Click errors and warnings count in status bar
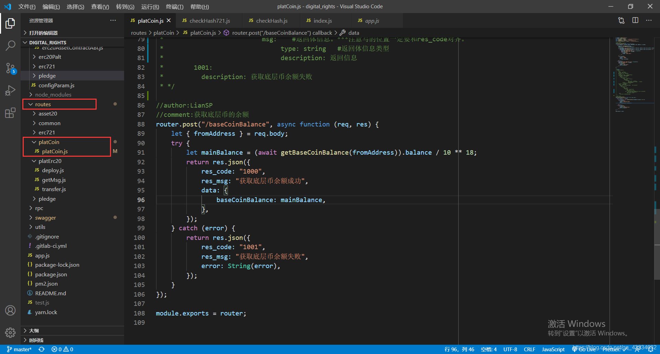 pos(62,349)
